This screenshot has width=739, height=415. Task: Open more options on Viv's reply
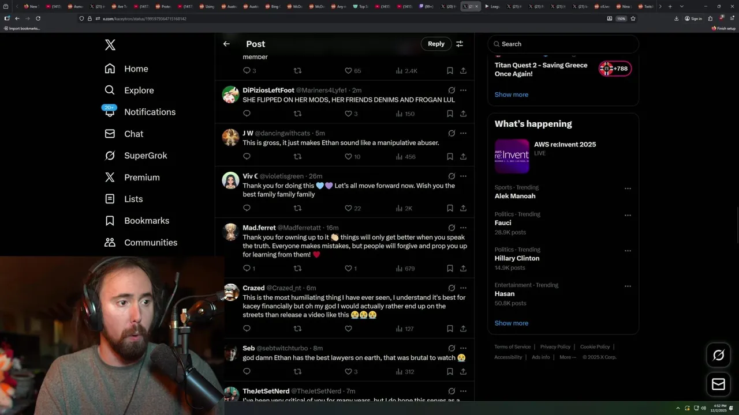(x=463, y=176)
